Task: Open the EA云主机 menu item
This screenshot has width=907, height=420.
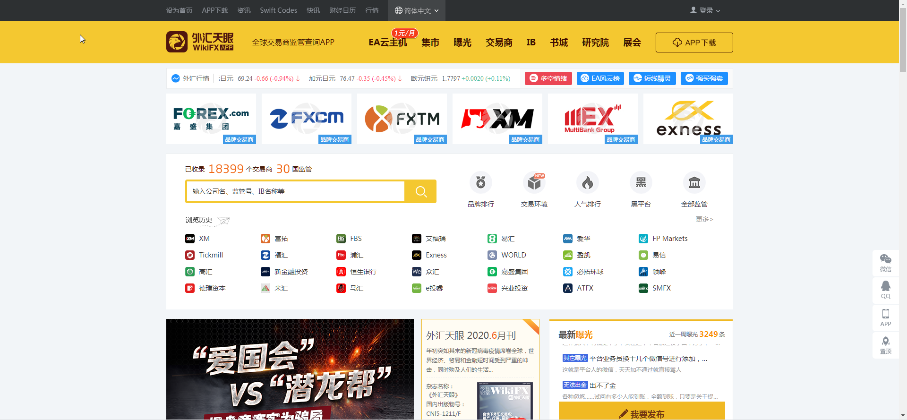Action: point(387,43)
